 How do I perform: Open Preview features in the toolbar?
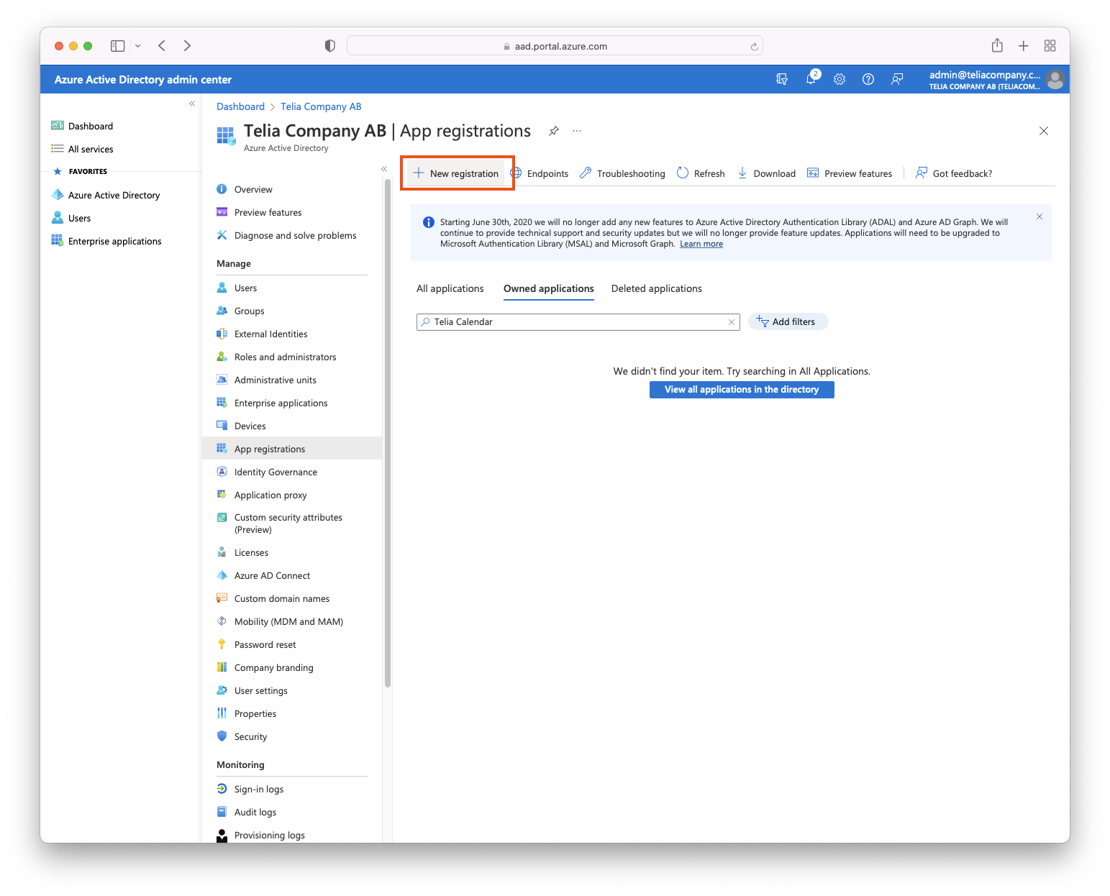pos(850,173)
